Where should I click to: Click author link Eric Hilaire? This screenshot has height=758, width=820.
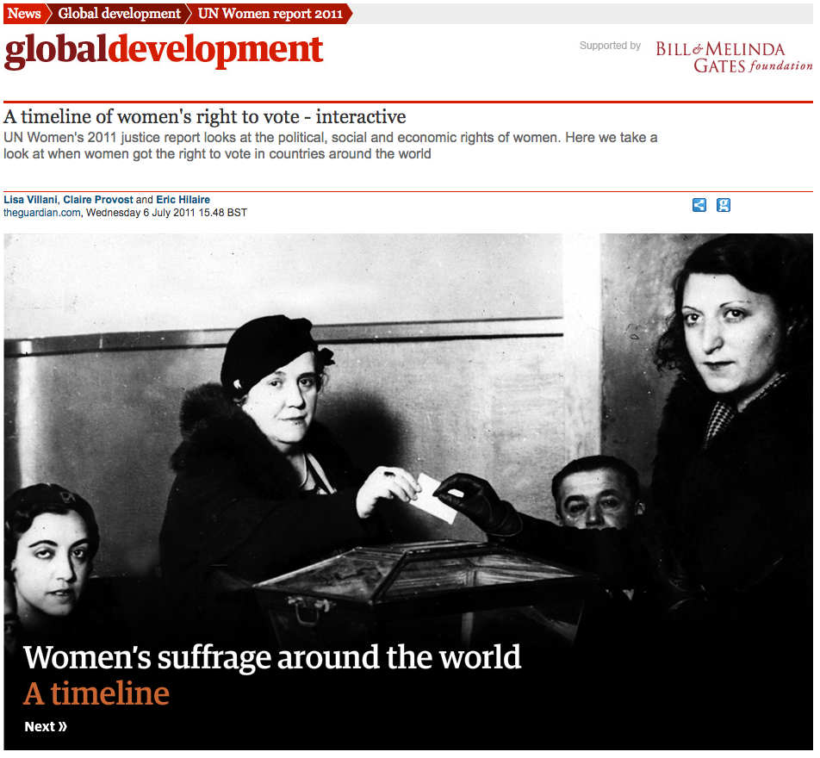pyautogui.click(x=183, y=199)
